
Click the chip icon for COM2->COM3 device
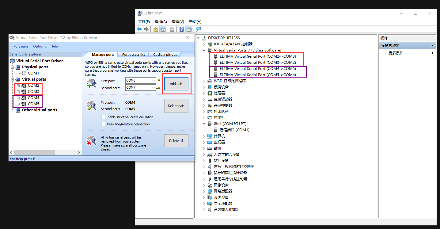pos(216,56)
